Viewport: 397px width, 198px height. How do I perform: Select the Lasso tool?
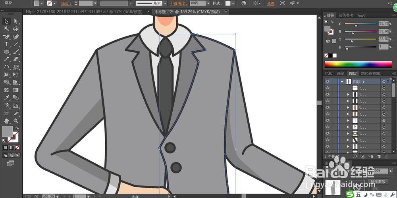[x=16, y=29]
